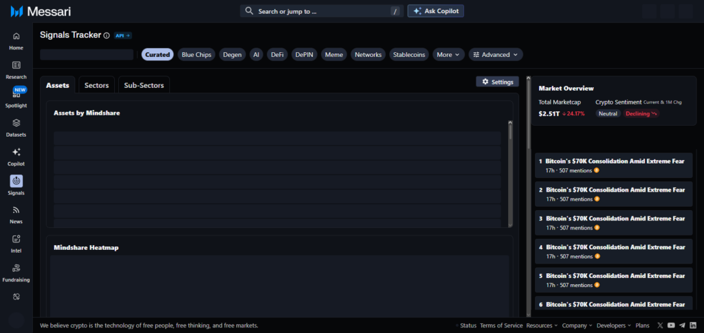The height and width of the screenshot is (333, 704).
Task: Expand the More filters dropdown
Action: (448, 54)
